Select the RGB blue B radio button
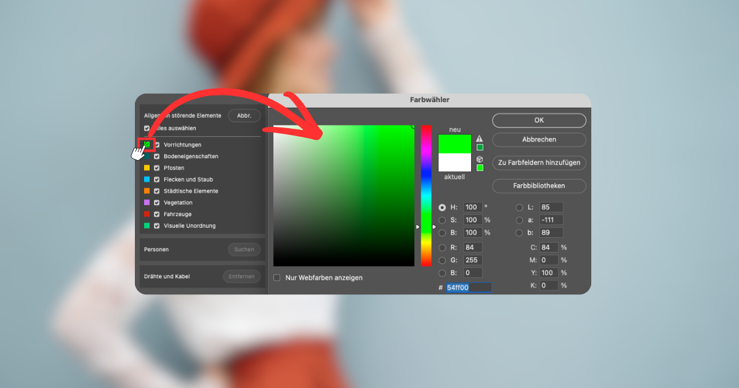Image resolution: width=739 pixels, height=388 pixels. point(442,273)
